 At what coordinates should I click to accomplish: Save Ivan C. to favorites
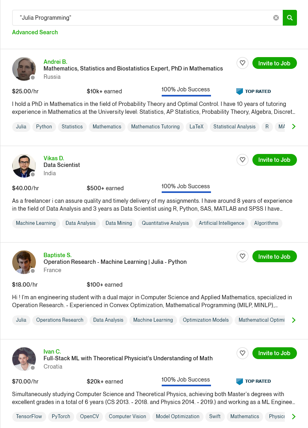pos(243,353)
